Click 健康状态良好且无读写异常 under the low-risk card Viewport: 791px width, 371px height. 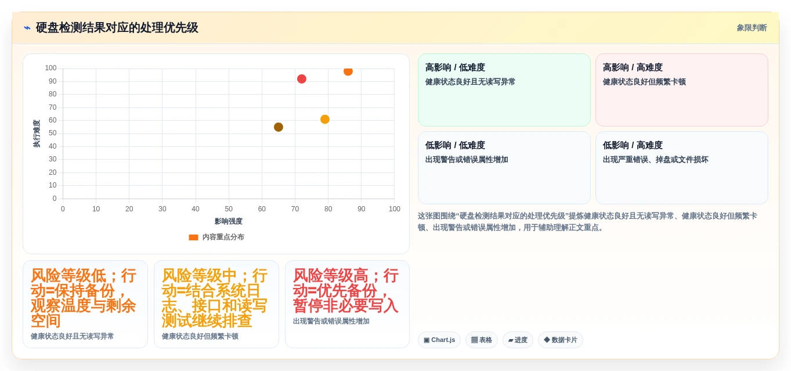click(73, 336)
